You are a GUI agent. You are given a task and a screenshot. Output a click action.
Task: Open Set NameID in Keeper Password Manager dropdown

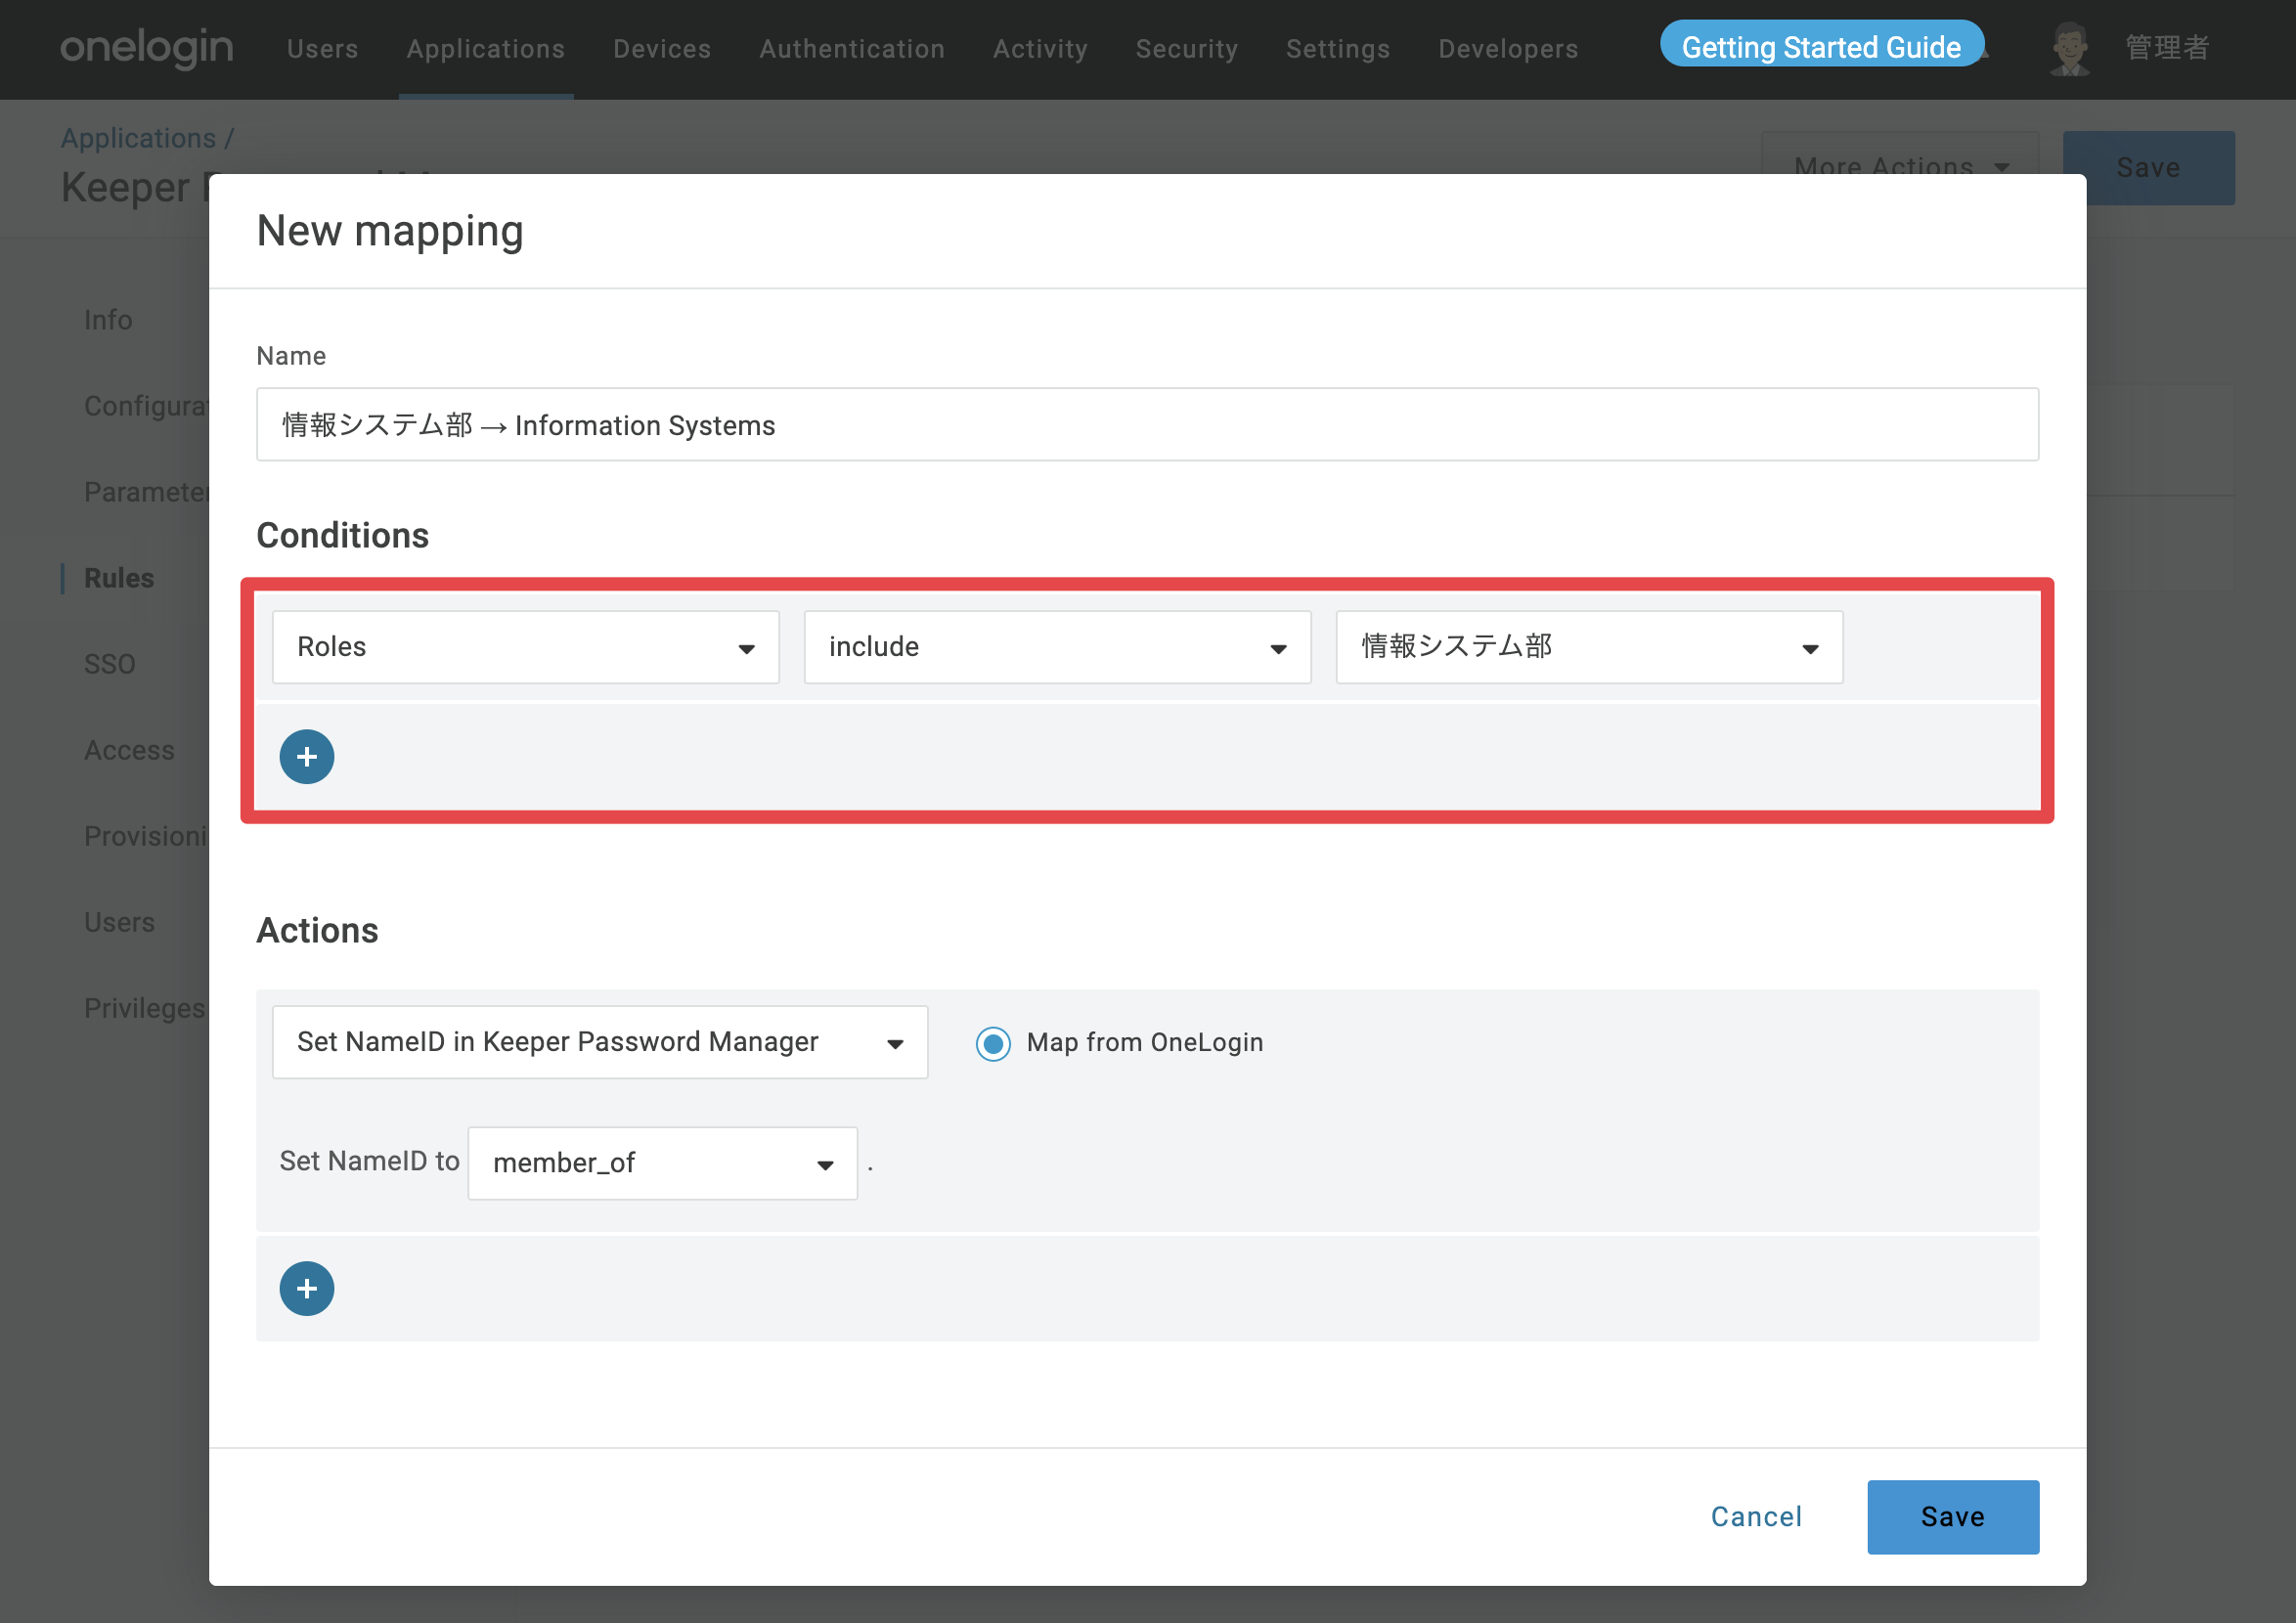(600, 1042)
